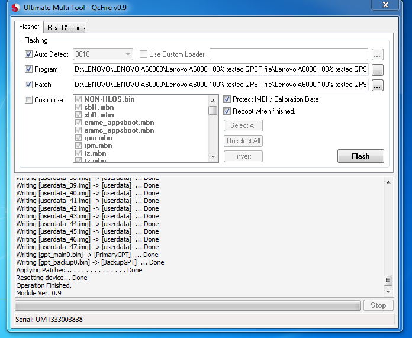
Task: Click the log panel scrollbar thumb
Action: [388, 280]
